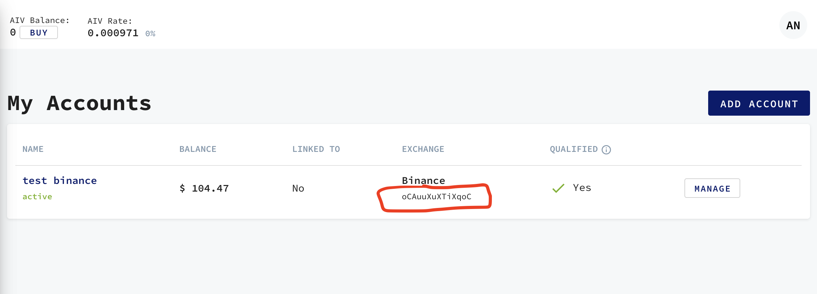Screen dimensions: 817x294
Task: Click the active status label
Action: [x=37, y=196]
